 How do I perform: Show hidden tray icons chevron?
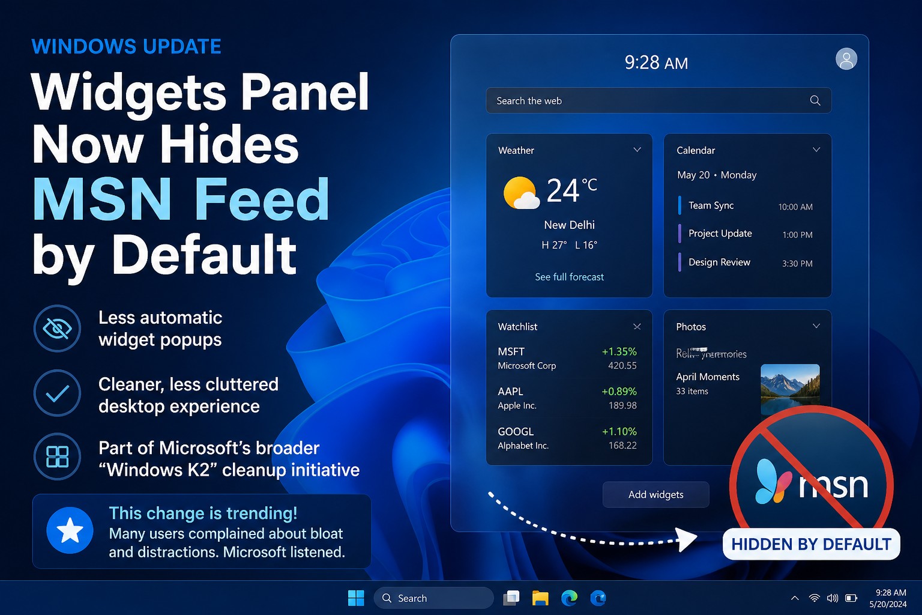tap(795, 598)
